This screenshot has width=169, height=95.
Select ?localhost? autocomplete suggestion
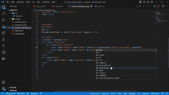(126, 65)
